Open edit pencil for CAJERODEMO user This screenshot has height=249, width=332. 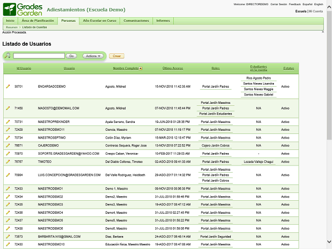(x=8, y=146)
